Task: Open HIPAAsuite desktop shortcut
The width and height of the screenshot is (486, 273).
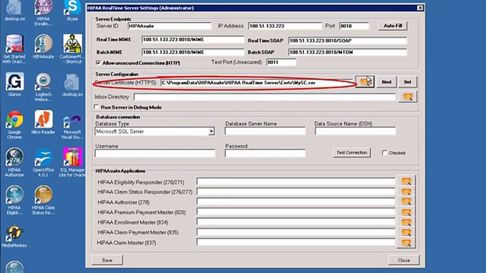Action: (x=43, y=47)
